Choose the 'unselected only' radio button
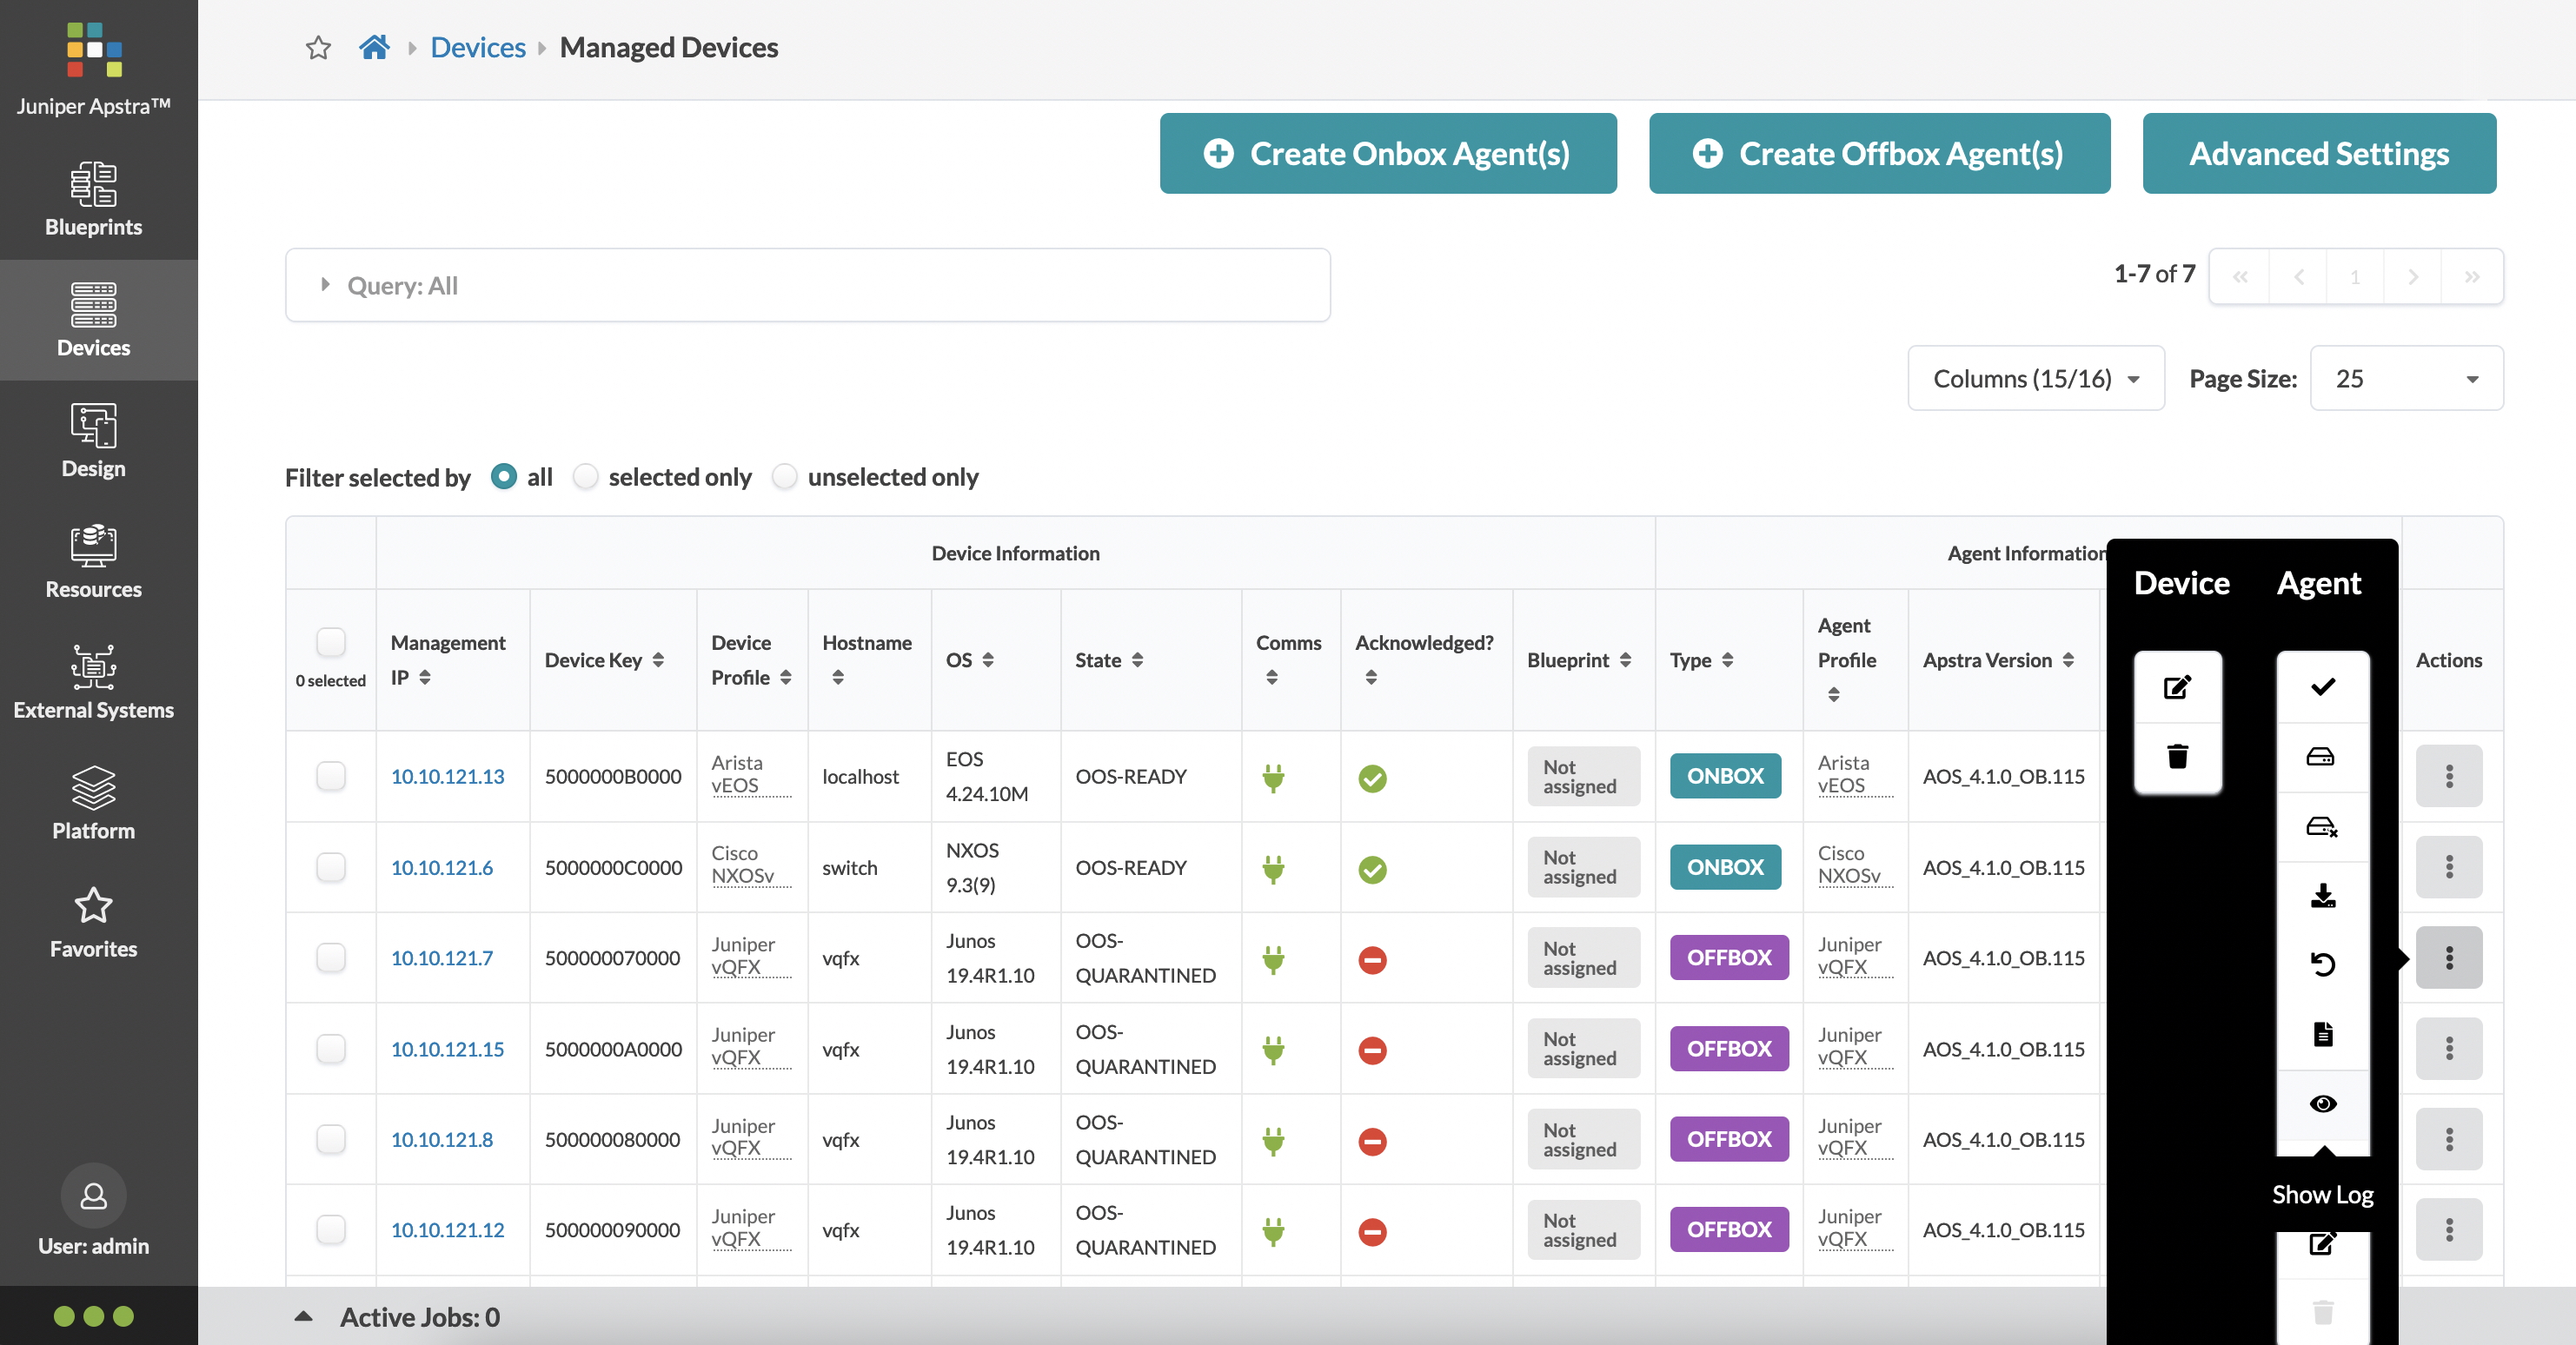 click(x=785, y=477)
